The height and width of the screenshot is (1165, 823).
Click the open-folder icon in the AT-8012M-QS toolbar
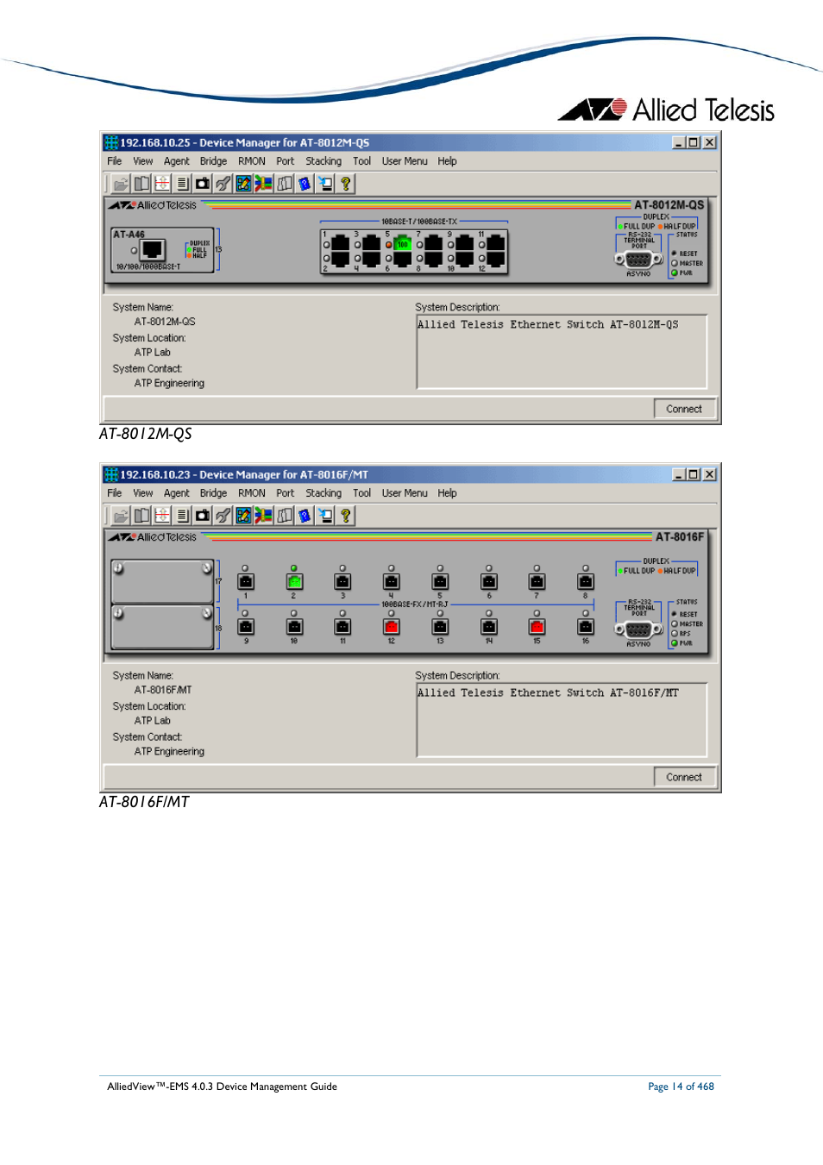pos(121,184)
